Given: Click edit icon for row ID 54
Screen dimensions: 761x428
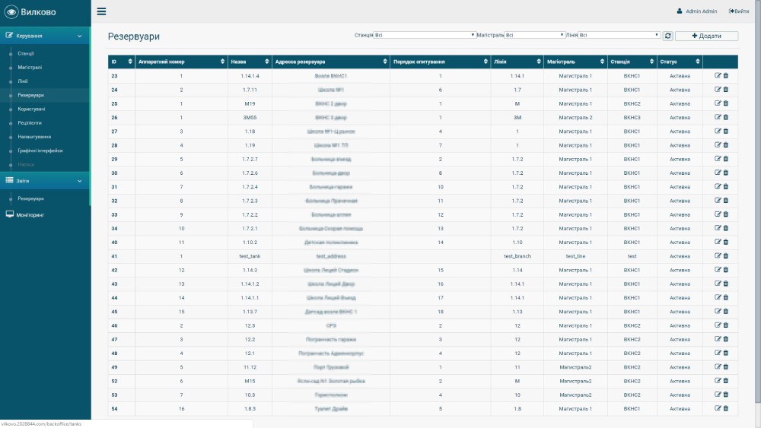Looking at the screenshot, I should 717,409.
